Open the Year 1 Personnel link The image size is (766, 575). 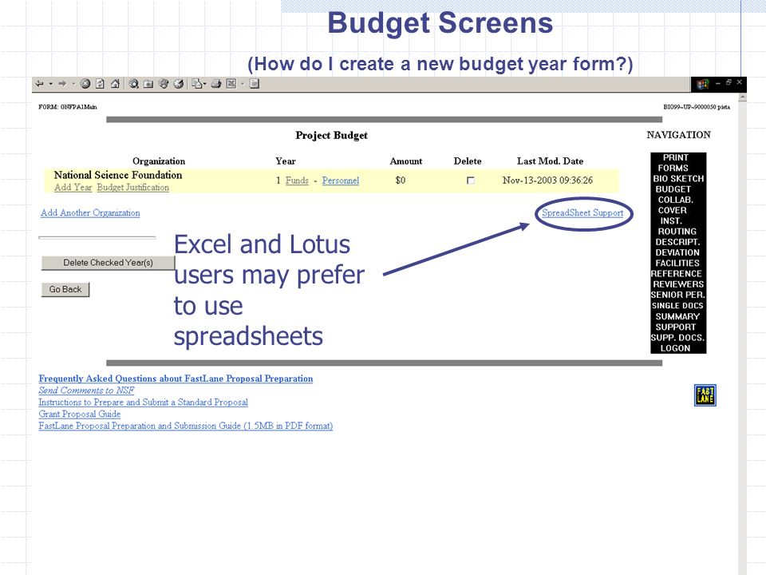(341, 180)
